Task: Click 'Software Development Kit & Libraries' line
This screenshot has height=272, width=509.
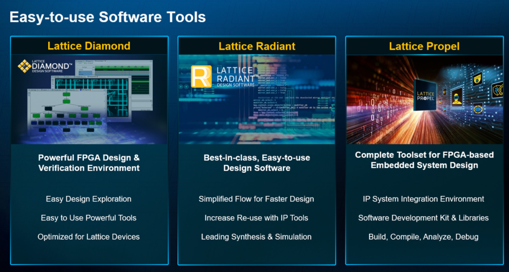Action: pos(424,218)
